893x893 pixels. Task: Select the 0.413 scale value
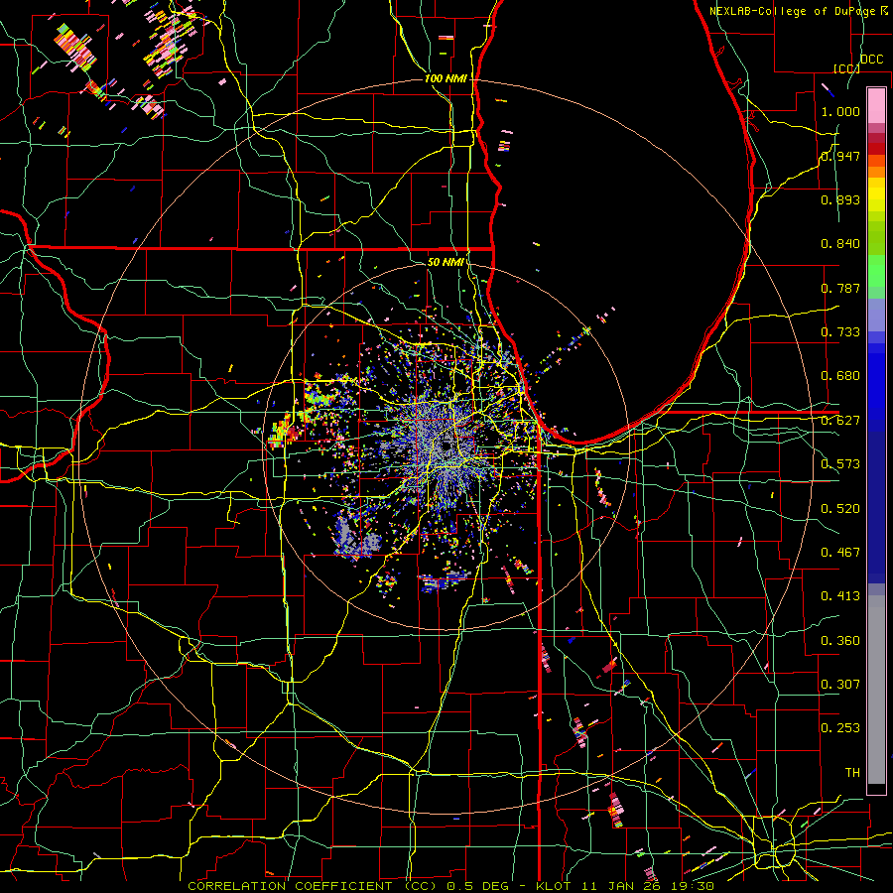[840, 596]
